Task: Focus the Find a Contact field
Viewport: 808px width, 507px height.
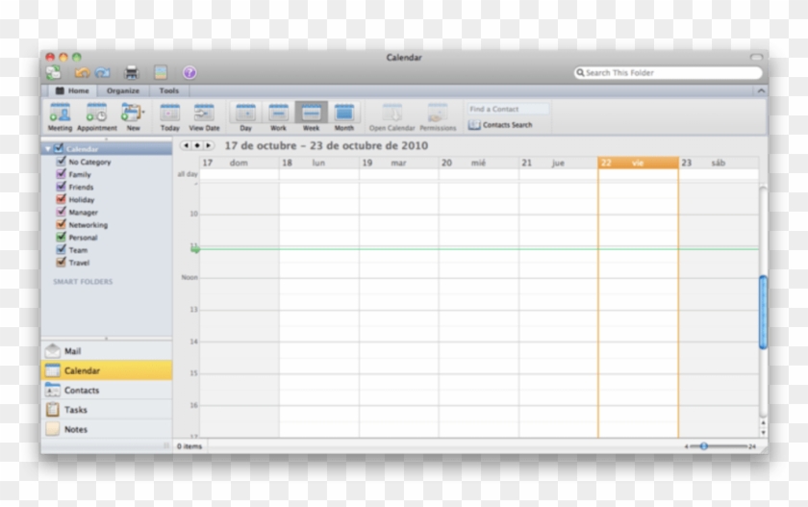Action: coord(508,110)
